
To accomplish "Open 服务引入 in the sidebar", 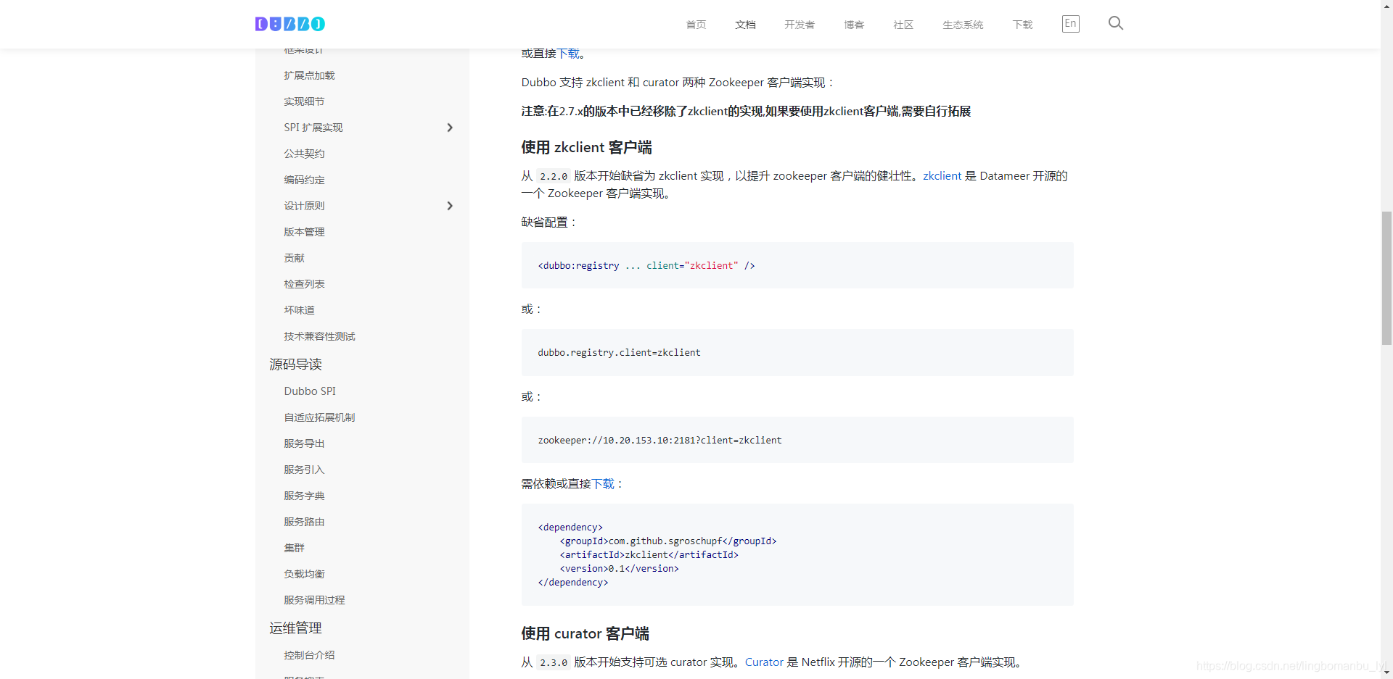I will pyautogui.click(x=304, y=470).
